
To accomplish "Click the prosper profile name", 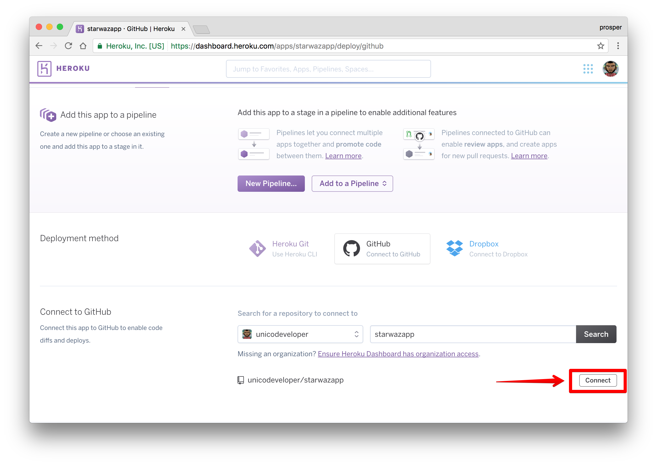I will (x=610, y=28).
